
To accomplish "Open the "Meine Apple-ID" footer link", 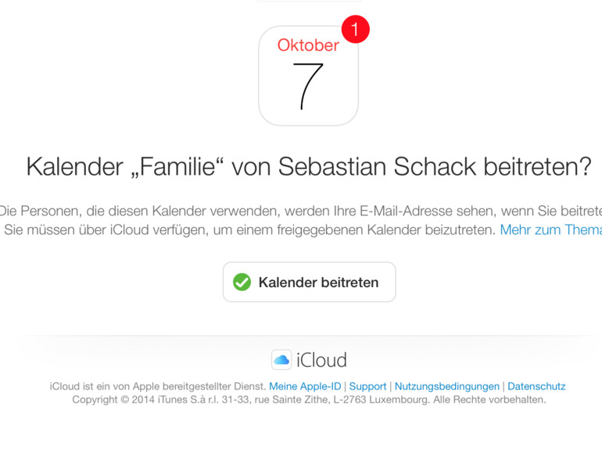I will point(305,386).
